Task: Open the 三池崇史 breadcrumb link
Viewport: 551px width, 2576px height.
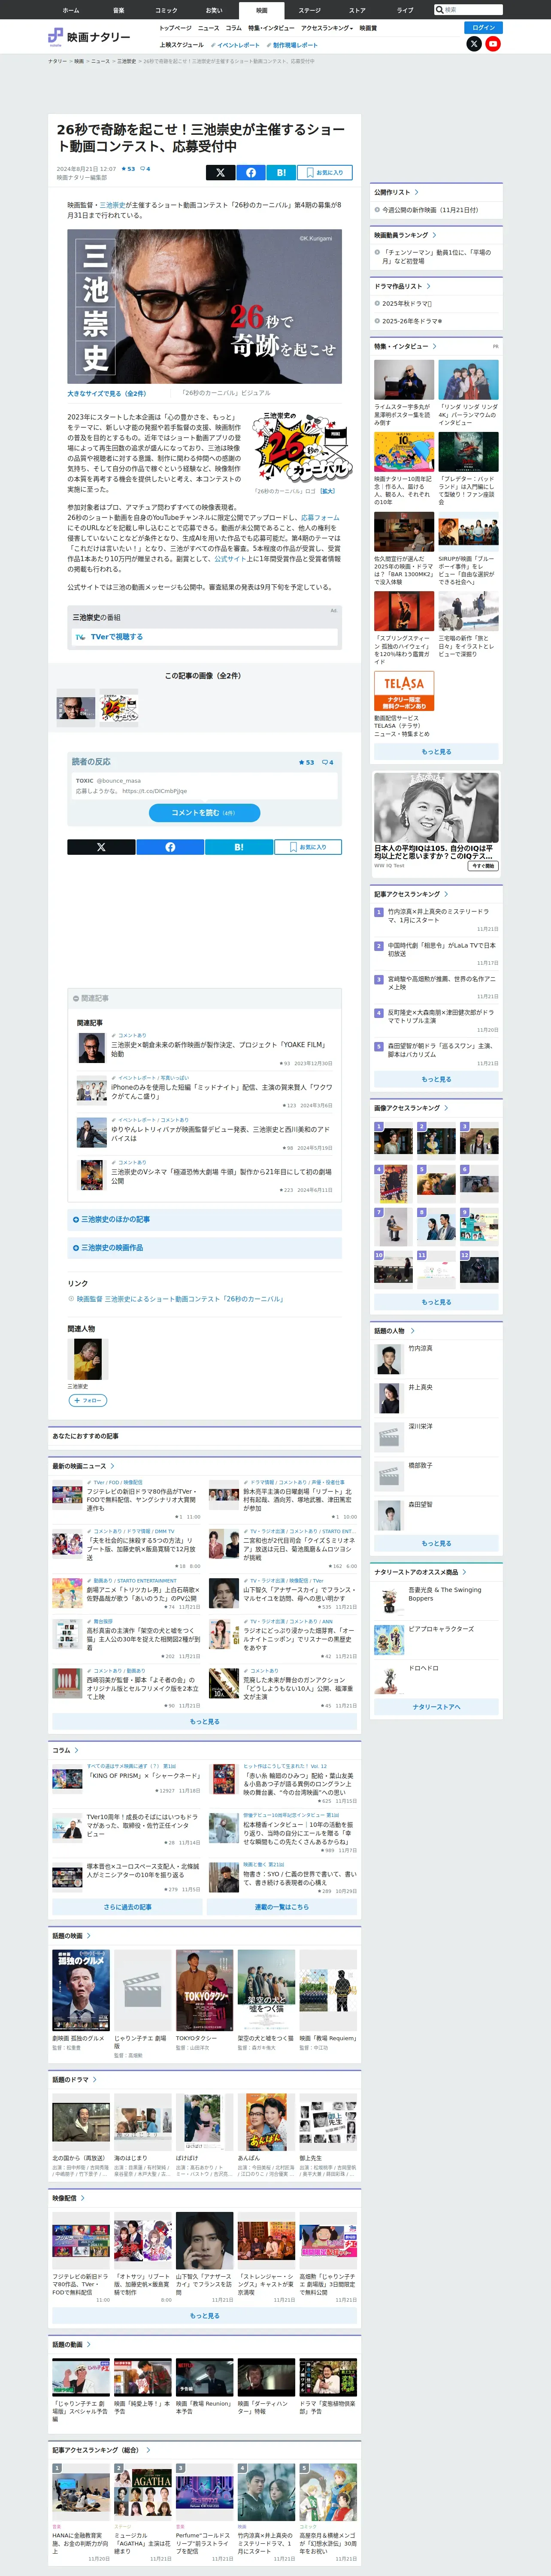Action: pos(126,61)
